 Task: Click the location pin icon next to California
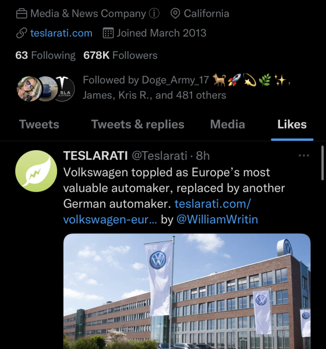pos(175,13)
